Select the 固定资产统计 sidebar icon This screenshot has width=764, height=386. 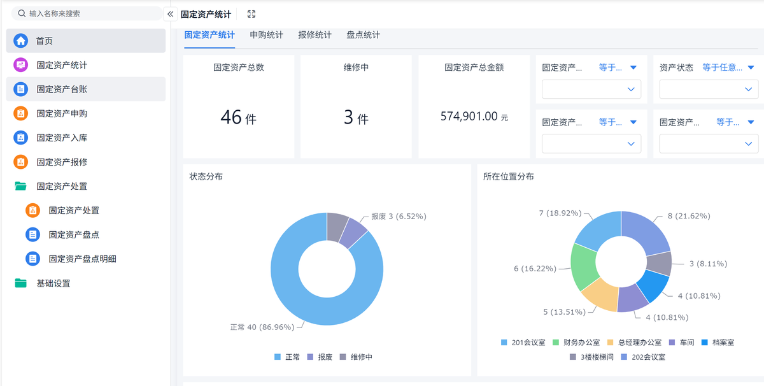pos(20,64)
